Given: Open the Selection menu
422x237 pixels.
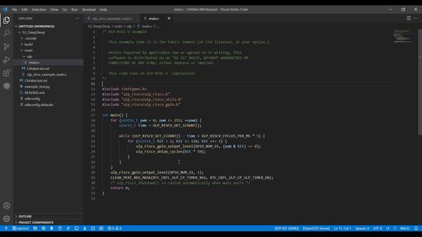Looking at the screenshot, I should click(39, 9).
